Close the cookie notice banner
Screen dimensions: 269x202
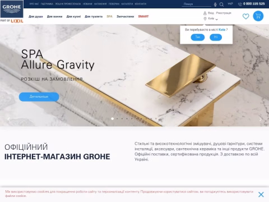[x=261, y=195]
